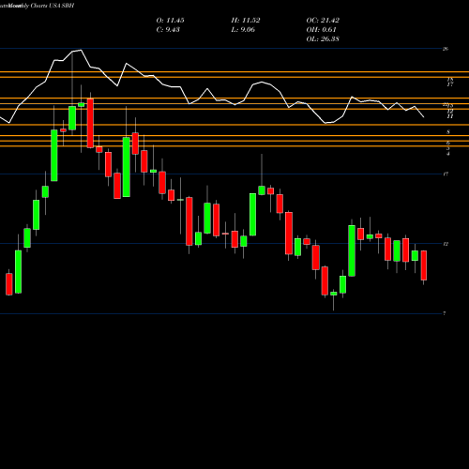Click the "7" price axis label
The image size is (469, 469).
(445, 313)
